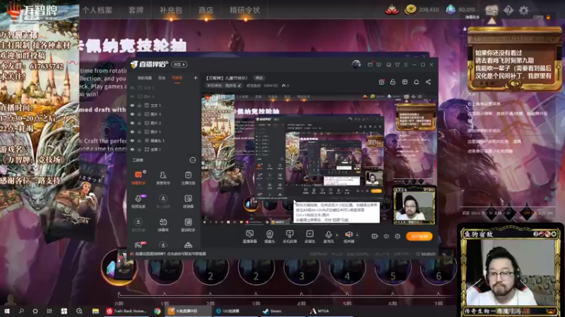Expand the speaker device dropdown arrow

coord(357,235)
